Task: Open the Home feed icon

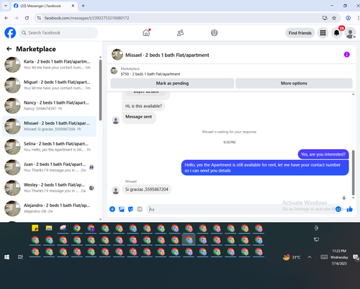Action: point(146,32)
